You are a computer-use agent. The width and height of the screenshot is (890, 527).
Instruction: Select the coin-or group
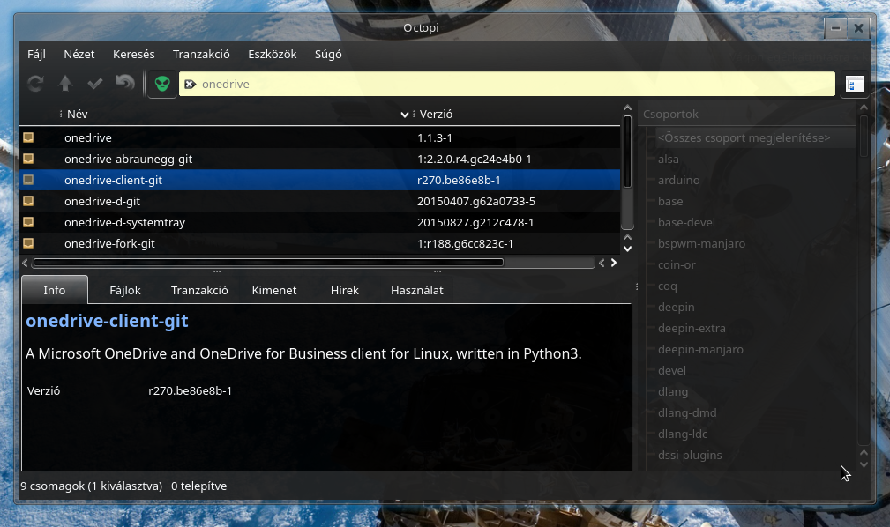(677, 264)
